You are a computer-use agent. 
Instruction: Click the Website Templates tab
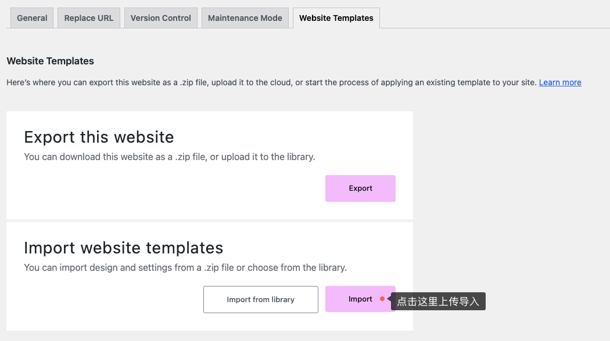coord(336,18)
